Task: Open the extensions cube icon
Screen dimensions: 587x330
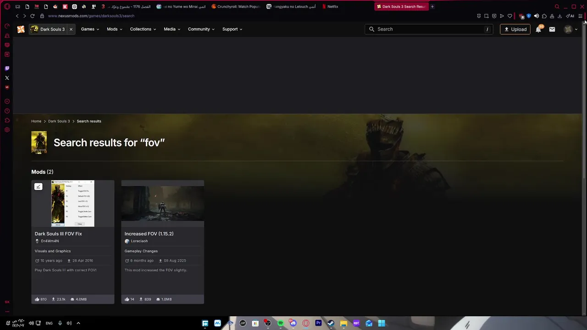Action: pyautogui.click(x=544, y=16)
